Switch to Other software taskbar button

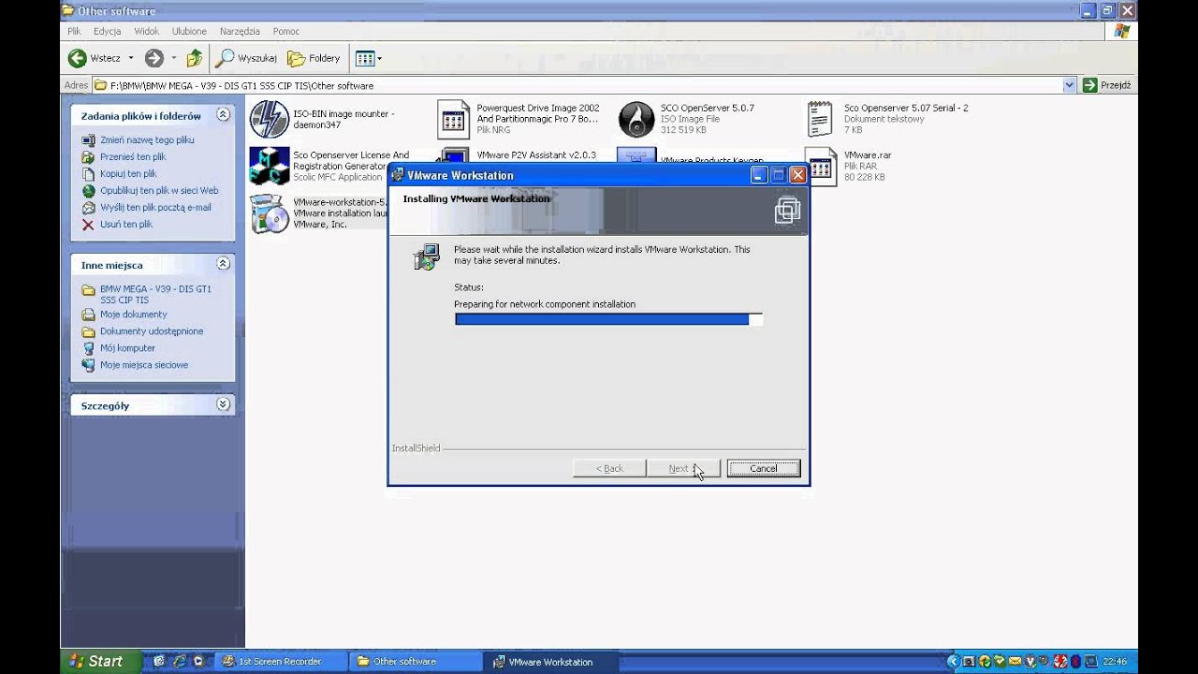416,661
